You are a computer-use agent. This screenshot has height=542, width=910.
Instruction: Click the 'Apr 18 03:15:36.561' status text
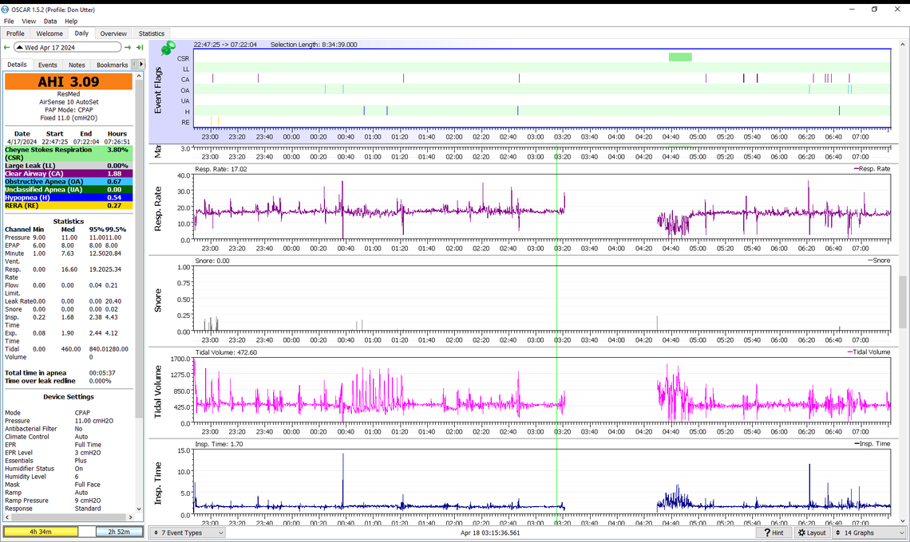[490, 532]
